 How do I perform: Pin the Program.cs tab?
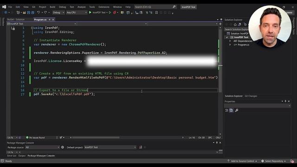click(50, 19)
